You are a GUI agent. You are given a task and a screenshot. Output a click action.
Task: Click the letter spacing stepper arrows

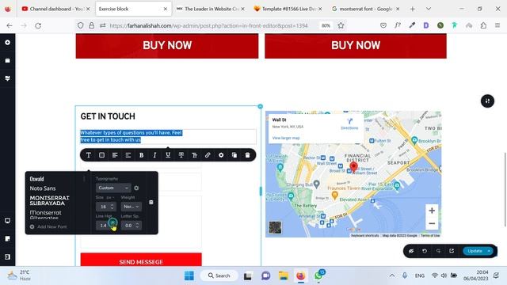(137, 225)
